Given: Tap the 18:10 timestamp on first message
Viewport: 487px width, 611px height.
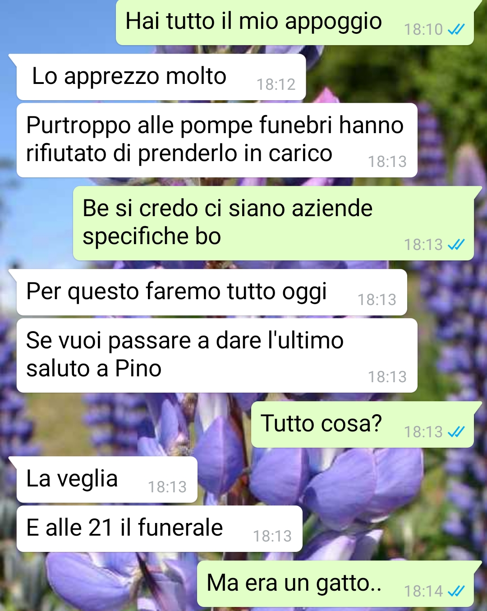Looking at the screenshot, I should [x=423, y=30].
